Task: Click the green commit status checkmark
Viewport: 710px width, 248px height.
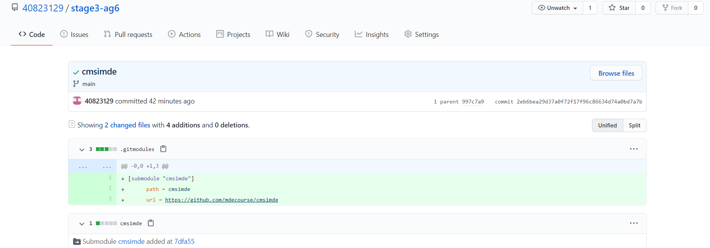Action: (76, 72)
